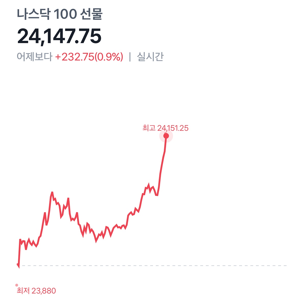
Task: Click the +232.75(0.9%) change value
Action: tap(89, 57)
